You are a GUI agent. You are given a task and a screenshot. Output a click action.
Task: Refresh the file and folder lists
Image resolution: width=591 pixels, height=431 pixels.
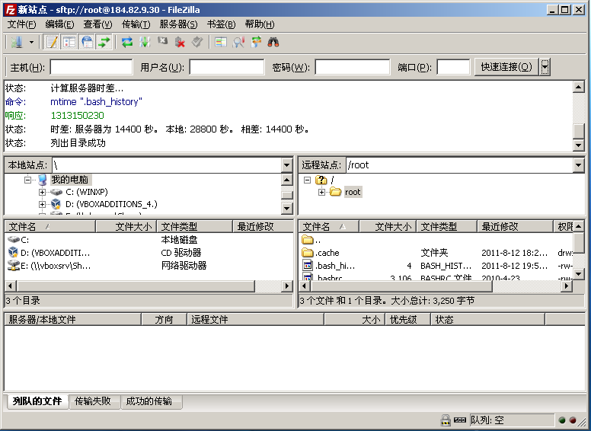point(127,42)
